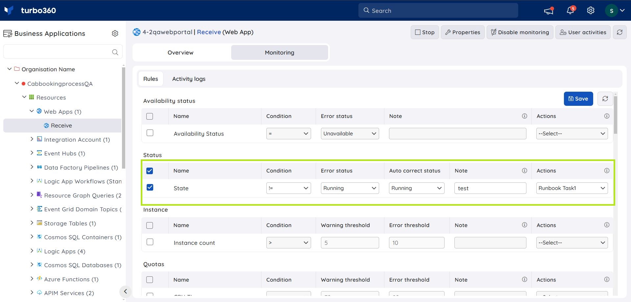Image resolution: width=631 pixels, height=302 pixels.
Task: Click the Stop button
Action: (x=425, y=32)
